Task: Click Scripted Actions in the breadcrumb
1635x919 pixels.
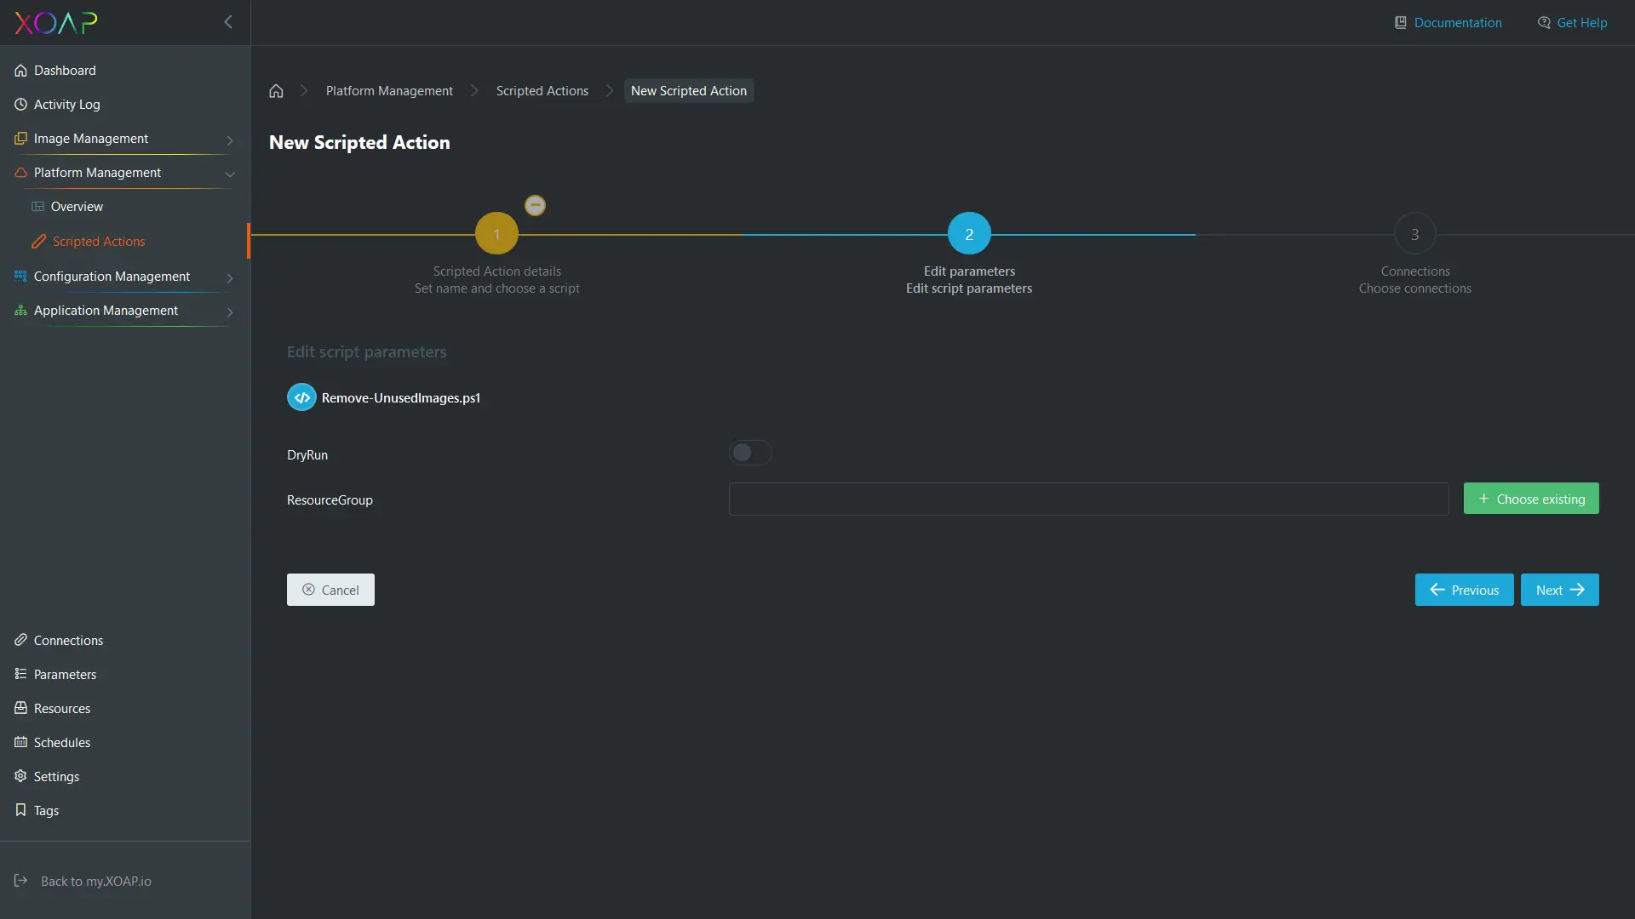Action: tap(542, 91)
